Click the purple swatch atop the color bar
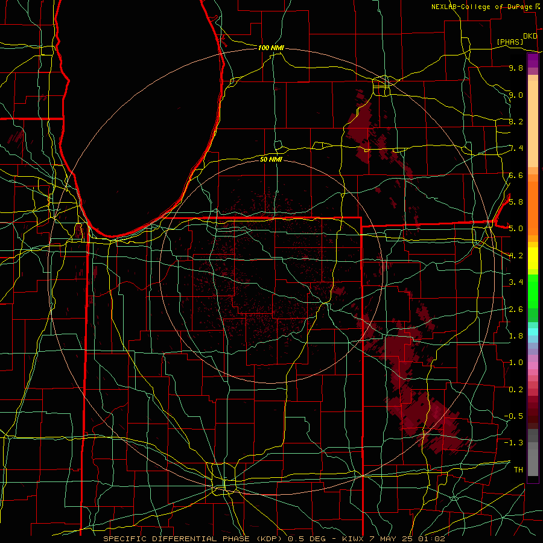This screenshot has height=543, width=543. click(533, 60)
